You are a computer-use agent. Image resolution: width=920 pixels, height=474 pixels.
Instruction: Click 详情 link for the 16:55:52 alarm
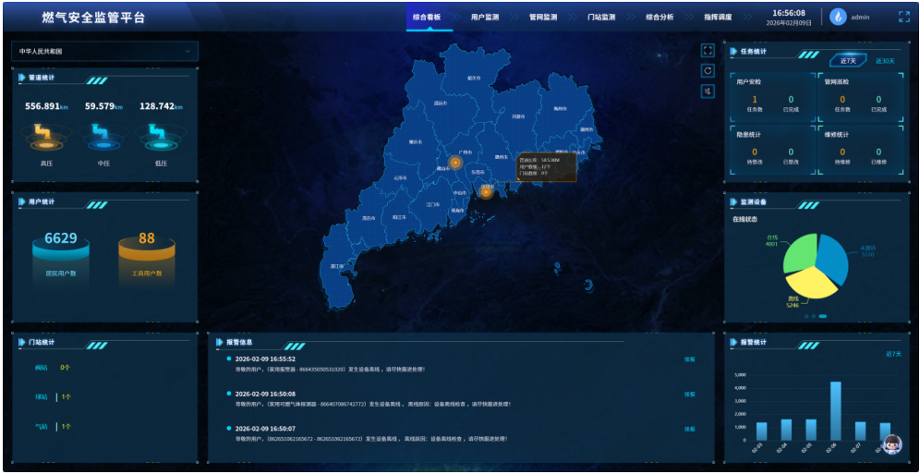(x=689, y=359)
